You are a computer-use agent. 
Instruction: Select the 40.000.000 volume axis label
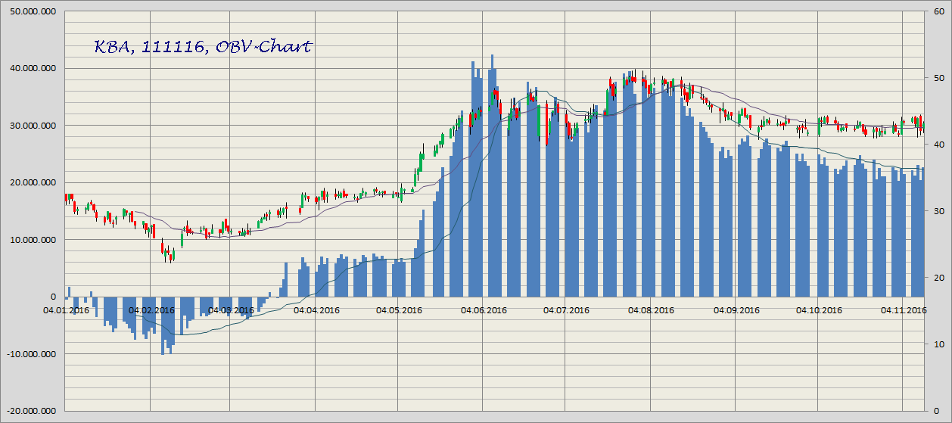[x=33, y=68]
